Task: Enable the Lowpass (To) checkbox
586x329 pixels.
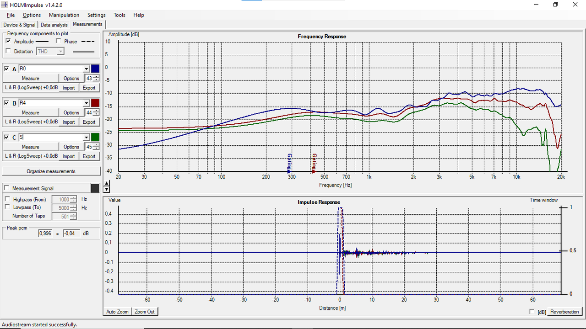Action: (7, 207)
